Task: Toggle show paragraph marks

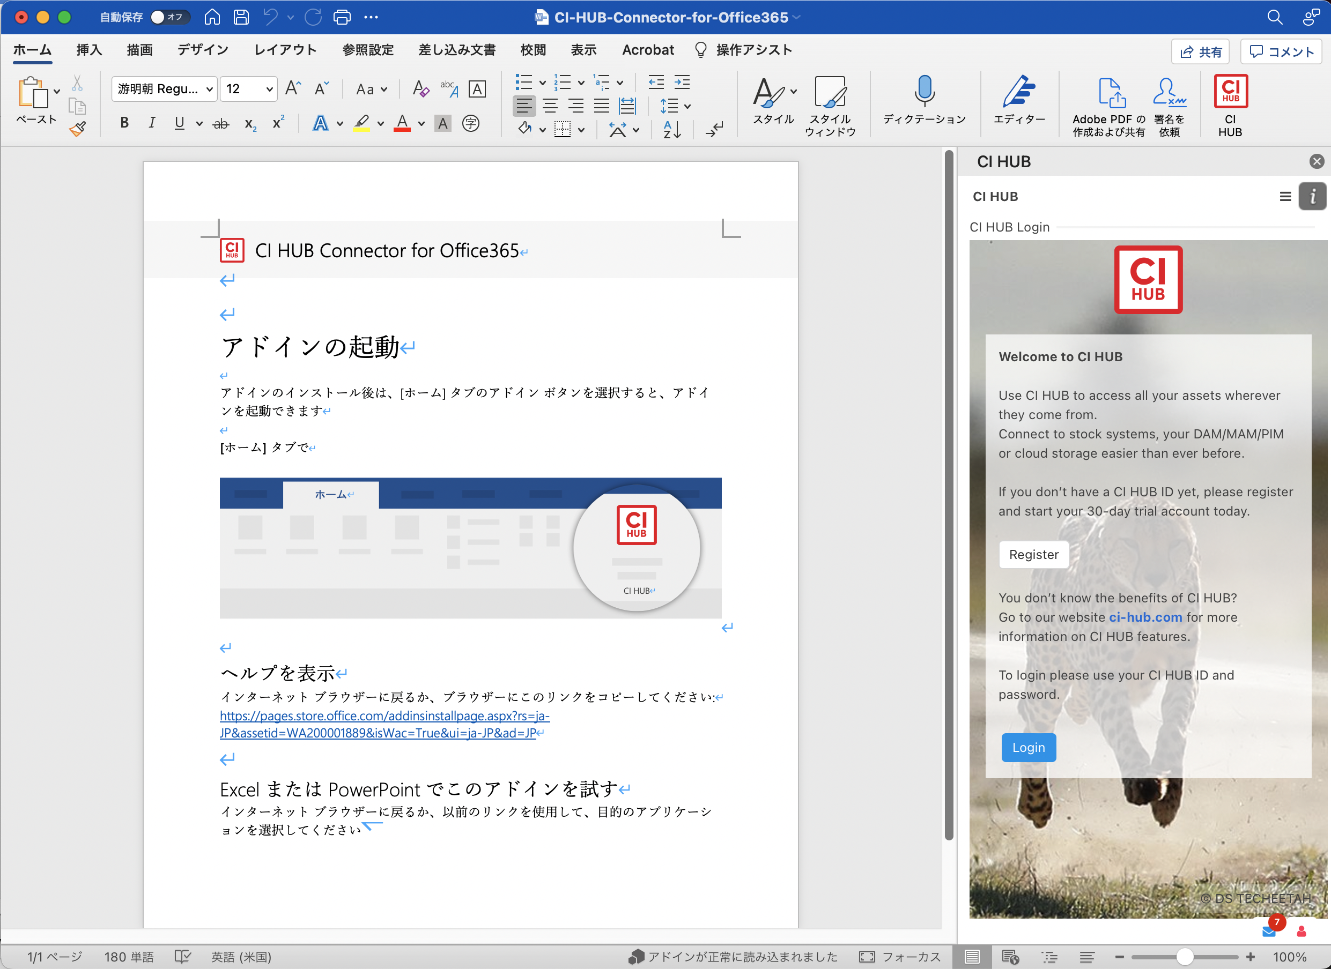Action: tap(714, 129)
